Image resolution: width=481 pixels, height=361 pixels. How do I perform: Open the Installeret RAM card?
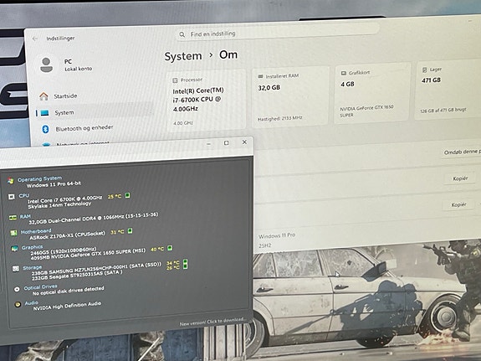(290, 97)
